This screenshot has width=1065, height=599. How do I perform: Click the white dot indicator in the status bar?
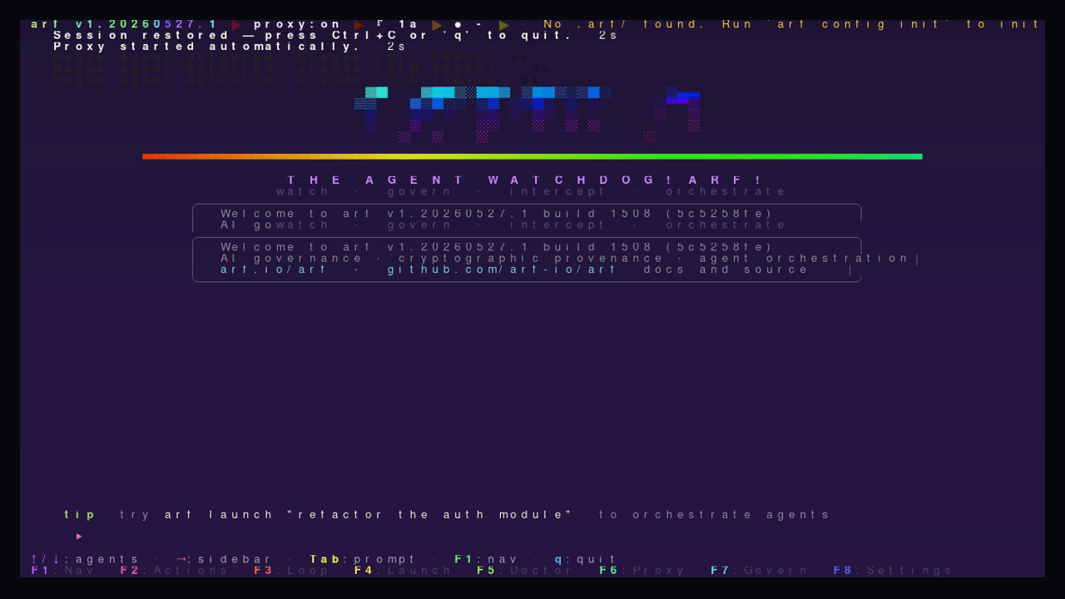tap(458, 25)
